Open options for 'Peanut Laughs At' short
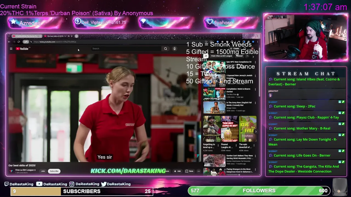The height and width of the screenshot is (197, 351). (x=236, y=145)
